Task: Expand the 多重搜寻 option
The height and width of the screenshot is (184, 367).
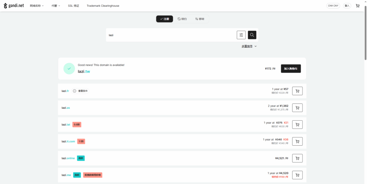Action: [249, 46]
